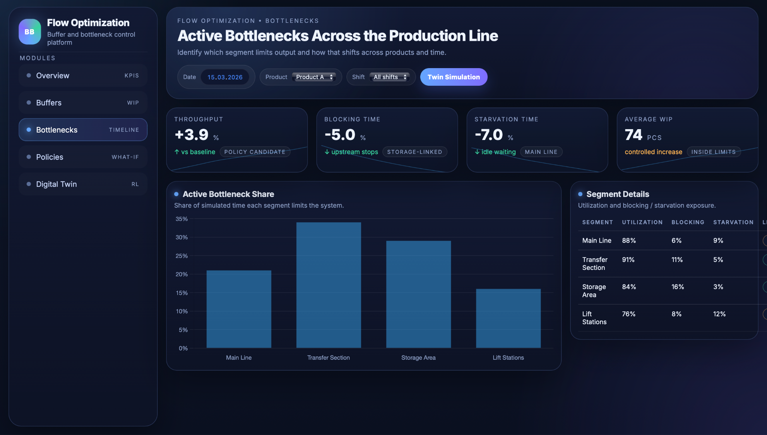Go to the Policies what-if module
Screen dimensions: 767x435
pyautogui.click(x=83, y=157)
